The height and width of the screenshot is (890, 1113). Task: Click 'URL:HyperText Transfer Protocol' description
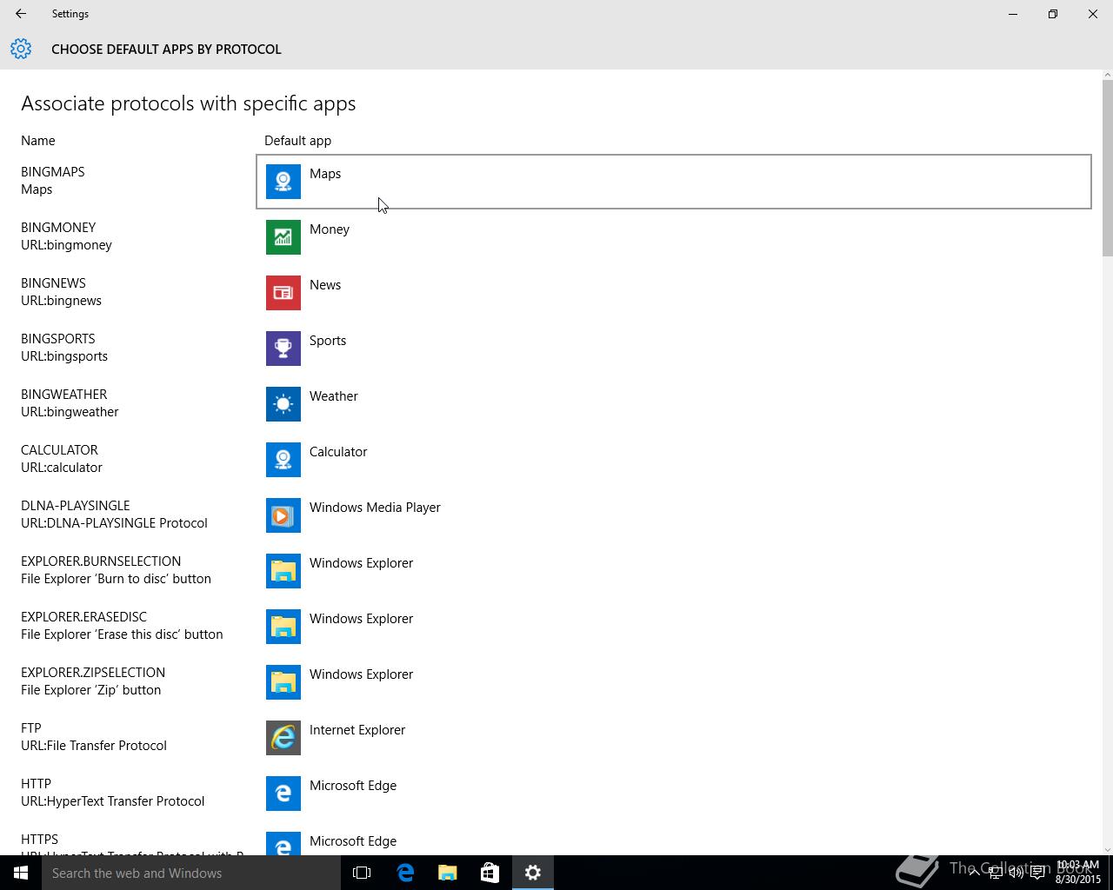point(113,801)
